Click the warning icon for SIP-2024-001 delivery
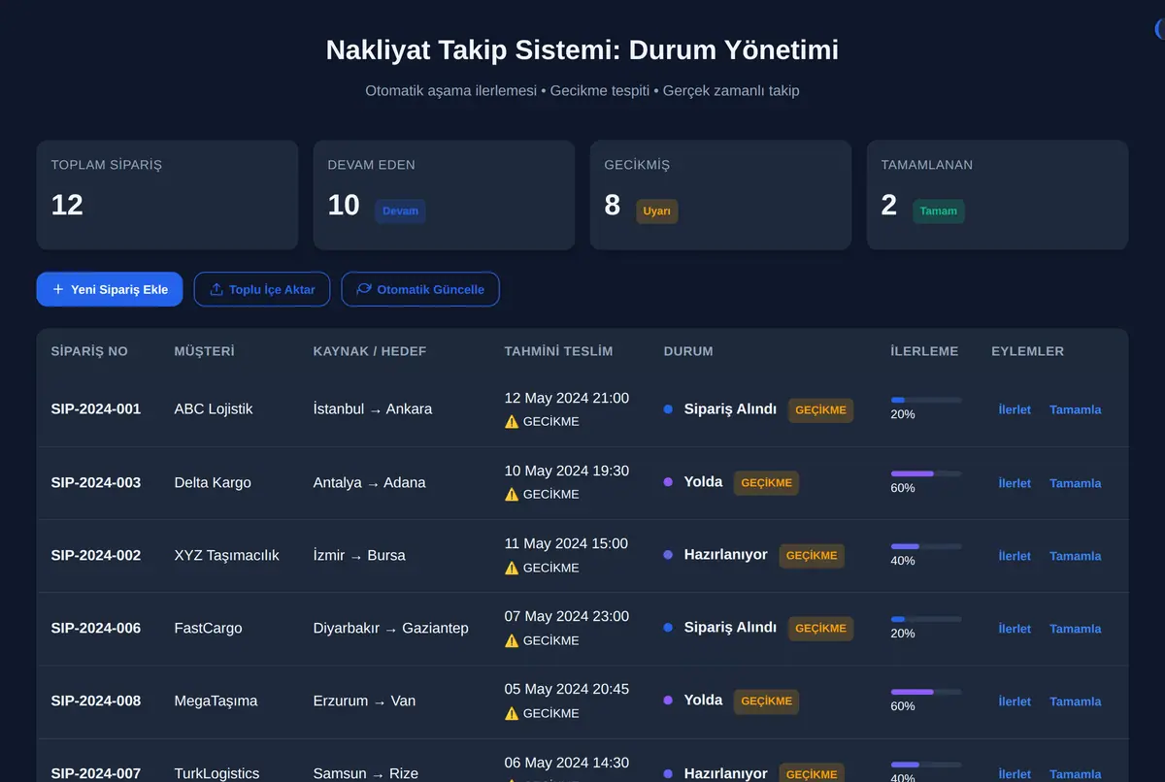 pyautogui.click(x=512, y=422)
